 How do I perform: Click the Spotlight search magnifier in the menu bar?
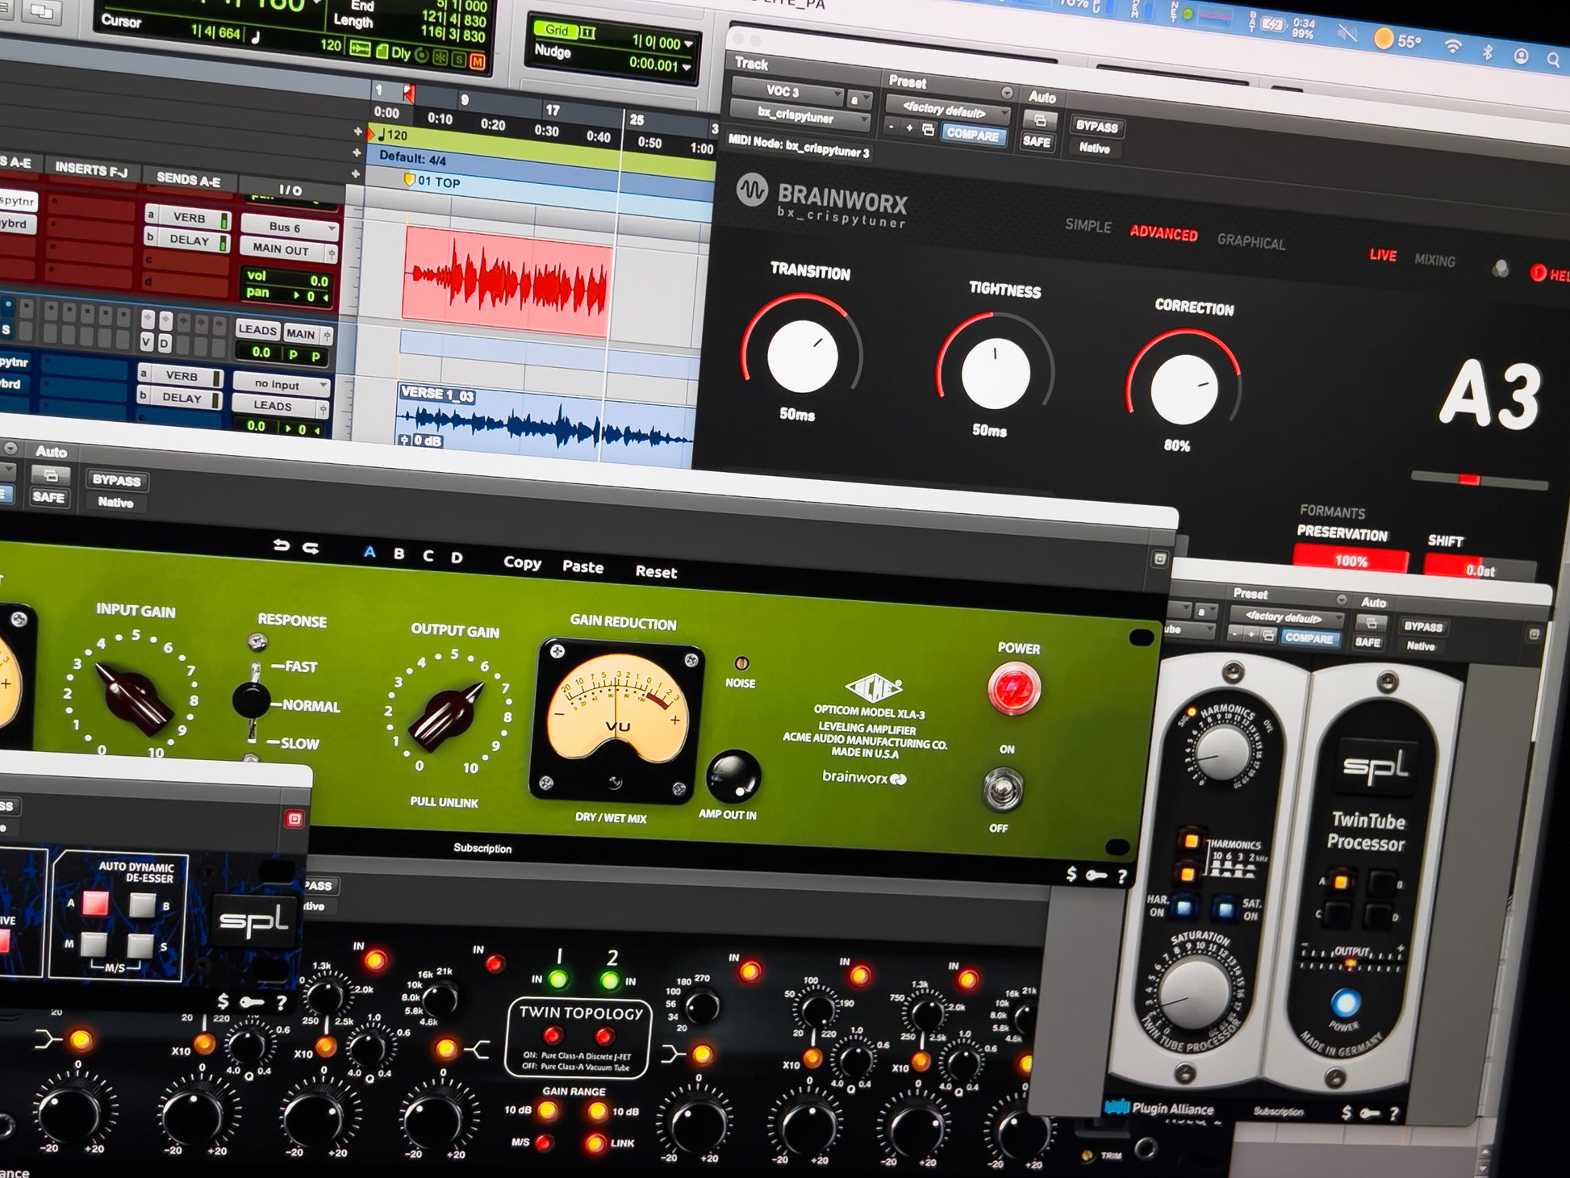coord(1552,60)
